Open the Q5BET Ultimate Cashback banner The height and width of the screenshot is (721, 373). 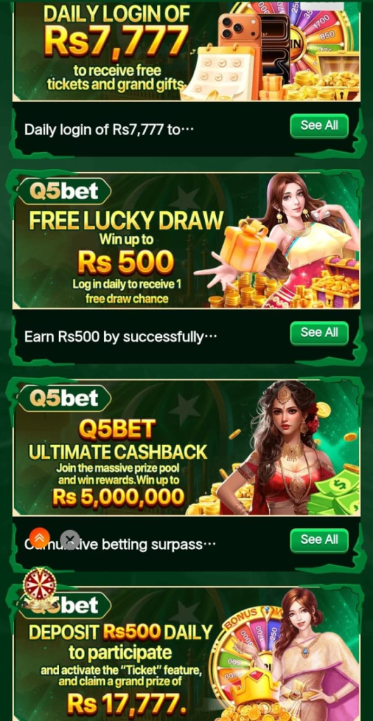pos(186,448)
